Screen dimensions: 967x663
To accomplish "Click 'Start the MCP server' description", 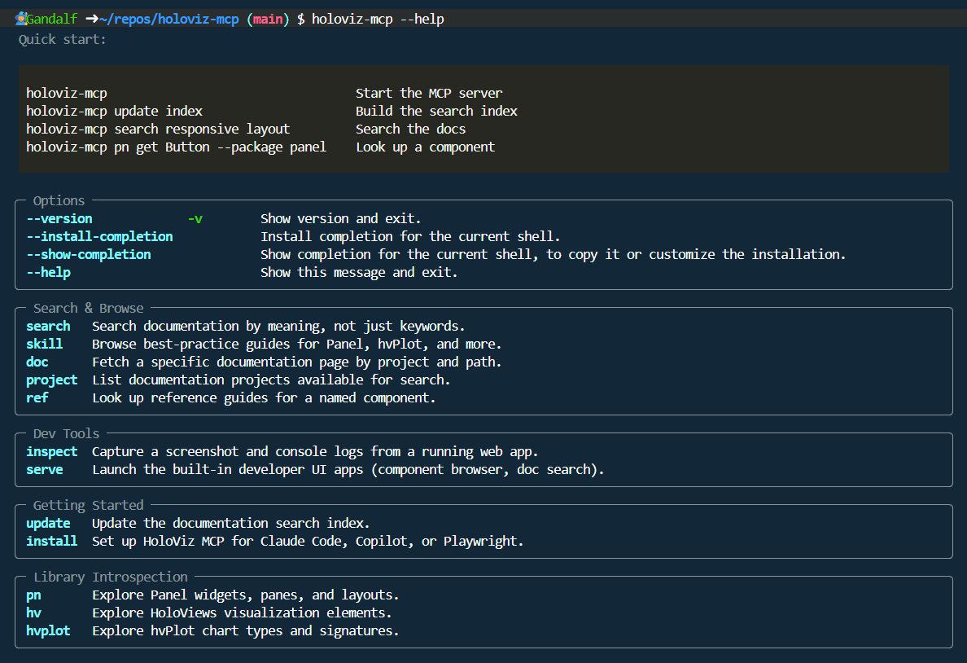I will pyautogui.click(x=429, y=93).
